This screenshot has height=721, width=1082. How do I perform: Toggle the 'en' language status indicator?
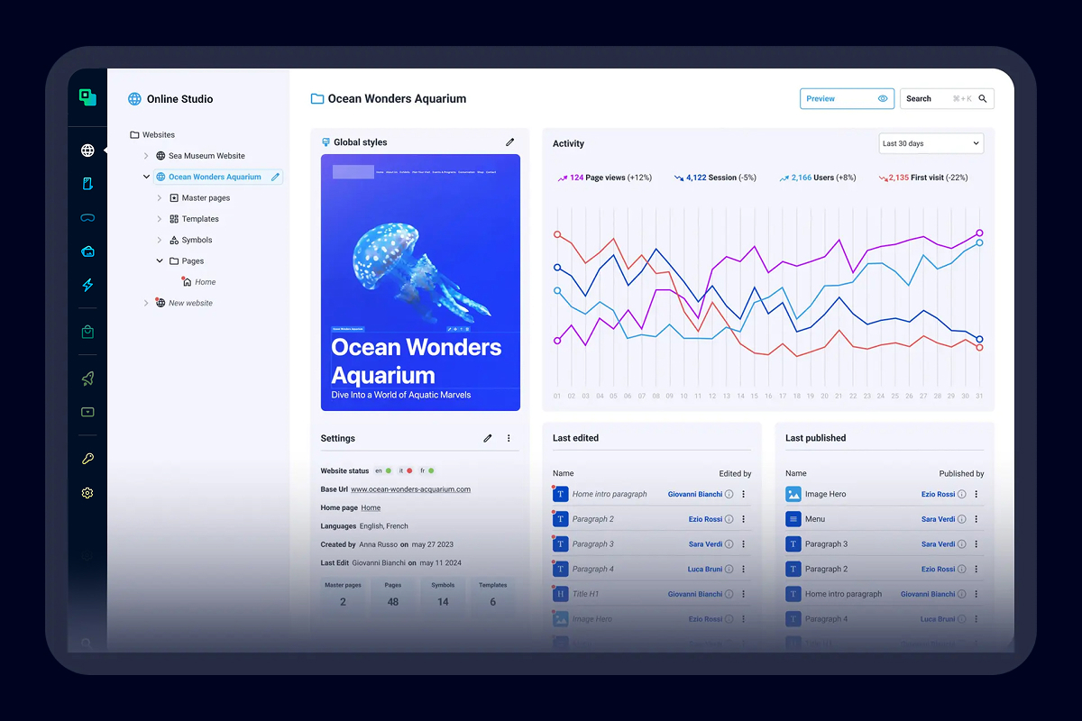(383, 470)
